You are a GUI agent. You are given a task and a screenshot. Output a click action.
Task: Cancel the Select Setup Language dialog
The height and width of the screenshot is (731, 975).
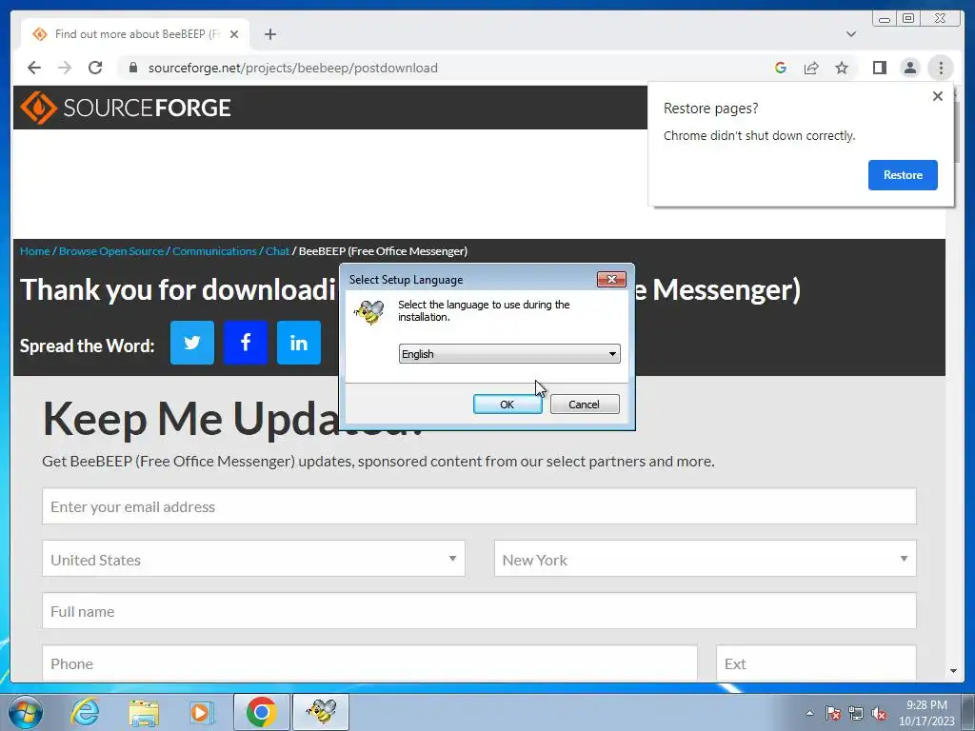[584, 404]
